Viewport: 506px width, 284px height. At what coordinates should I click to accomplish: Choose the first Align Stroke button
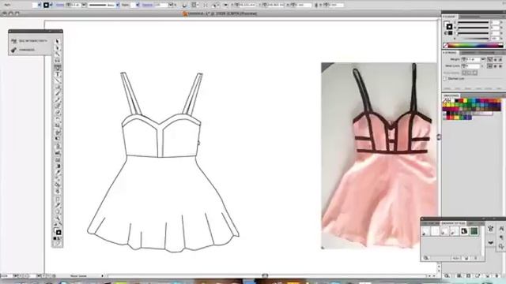(x=464, y=73)
